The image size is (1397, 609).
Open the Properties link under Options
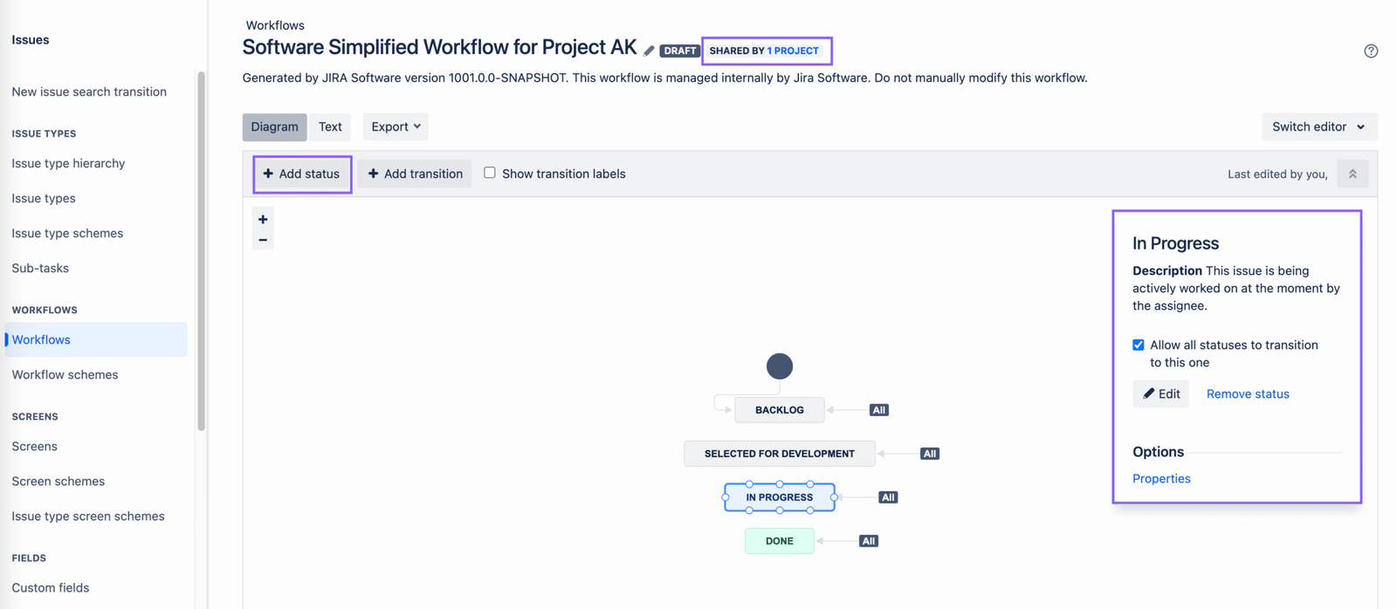(x=1161, y=478)
